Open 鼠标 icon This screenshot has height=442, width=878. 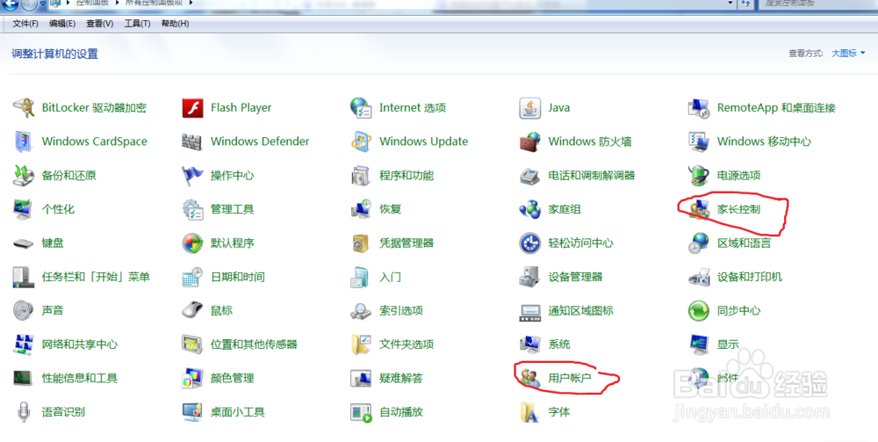(x=192, y=310)
